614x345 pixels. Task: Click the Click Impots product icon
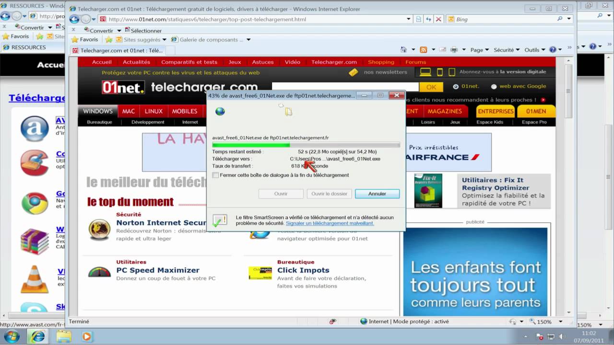(260, 273)
